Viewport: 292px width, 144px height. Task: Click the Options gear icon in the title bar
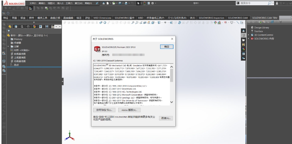[153, 3]
